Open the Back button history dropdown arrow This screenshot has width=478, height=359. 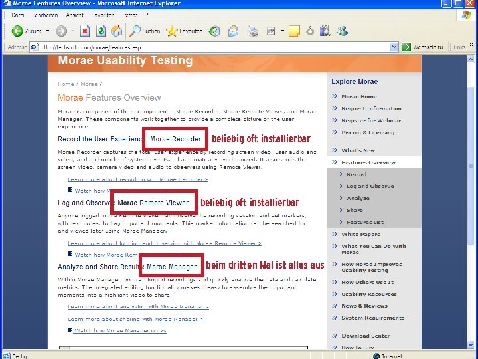(48, 31)
